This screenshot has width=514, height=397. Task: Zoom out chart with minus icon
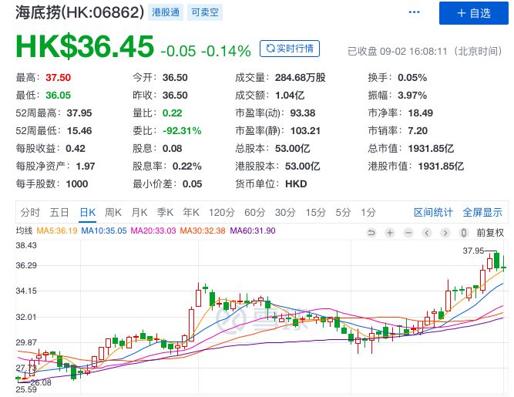pos(408,233)
